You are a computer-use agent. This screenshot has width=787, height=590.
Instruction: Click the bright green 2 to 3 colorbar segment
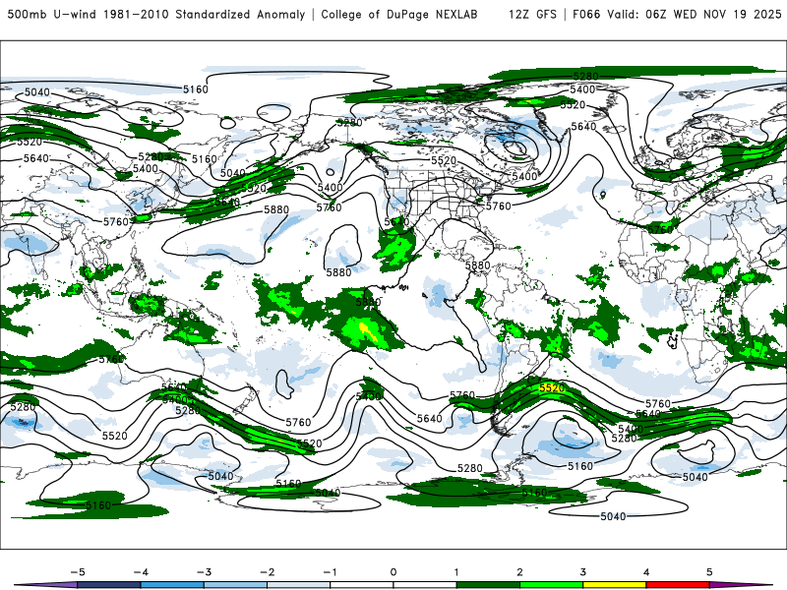pos(551,585)
